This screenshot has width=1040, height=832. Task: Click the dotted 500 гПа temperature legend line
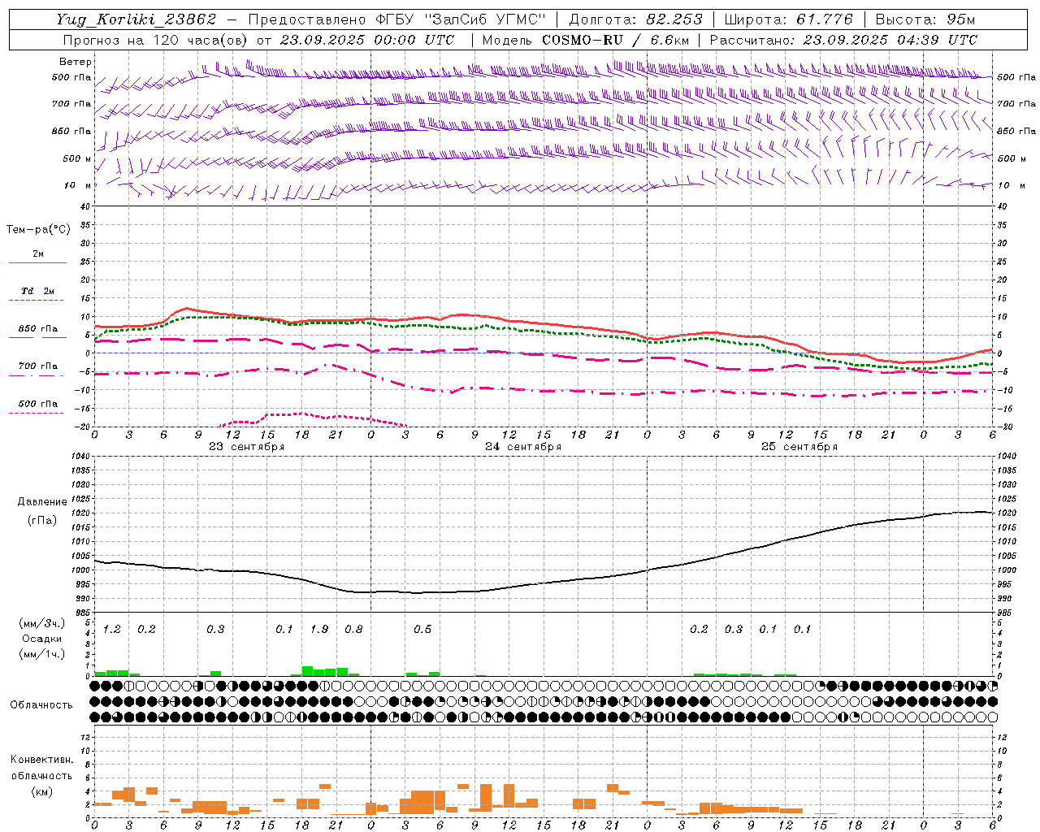[37, 414]
